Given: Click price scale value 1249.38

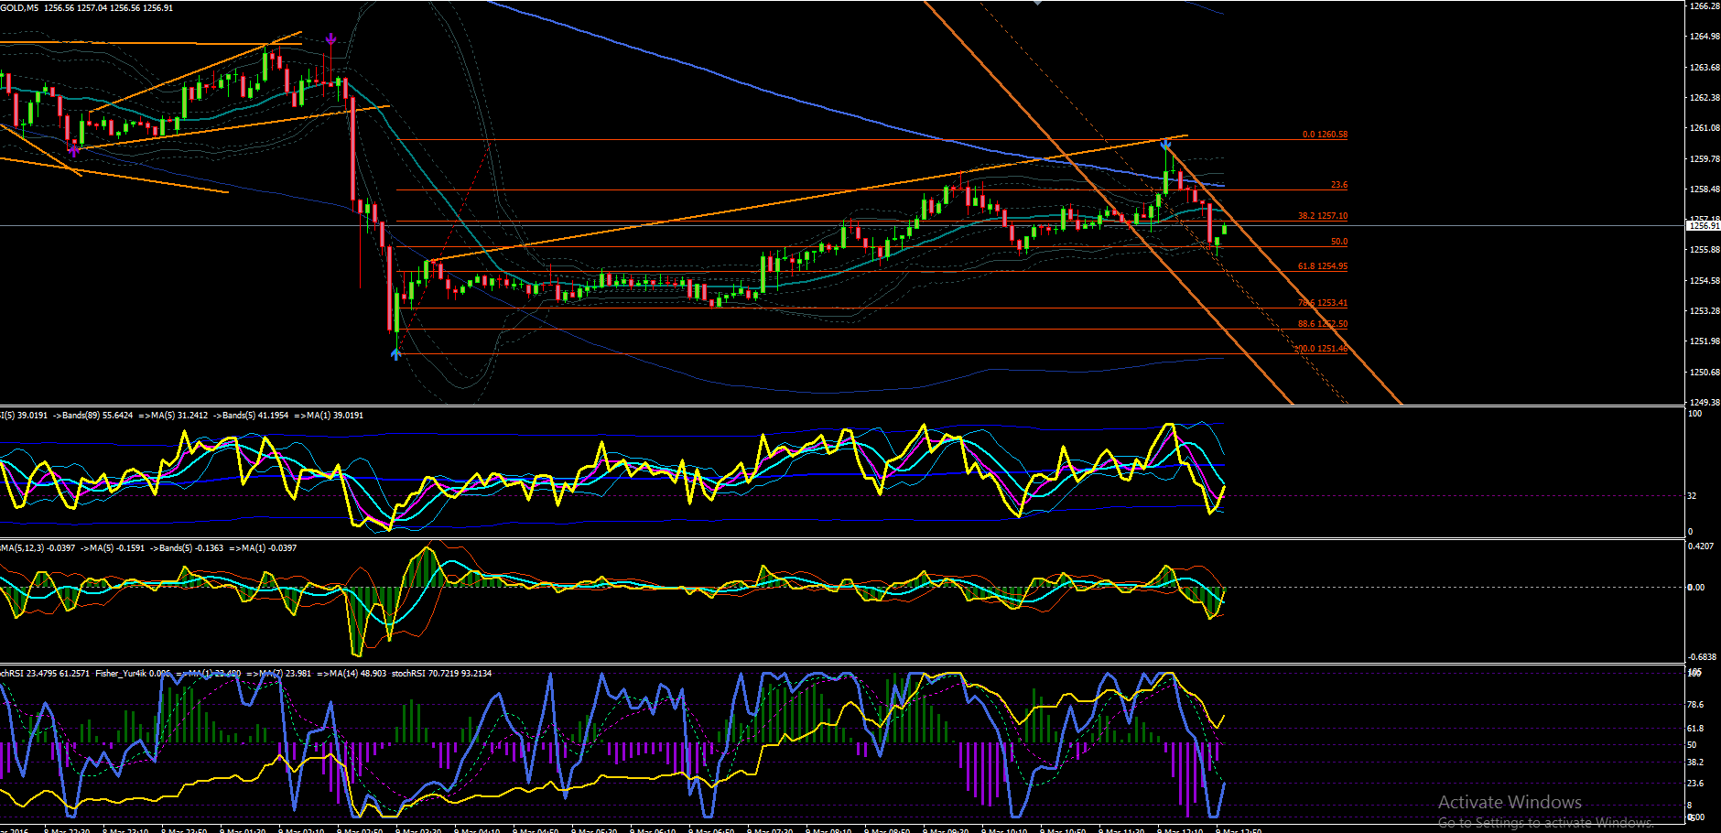Looking at the screenshot, I should click(x=1705, y=402).
